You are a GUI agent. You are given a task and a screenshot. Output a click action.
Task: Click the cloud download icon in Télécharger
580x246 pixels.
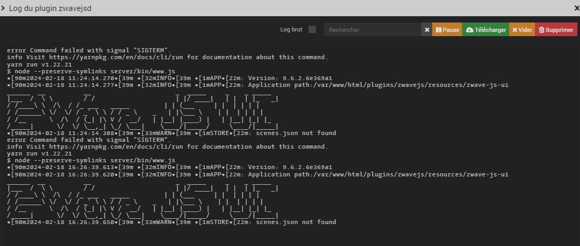[x=469, y=30]
